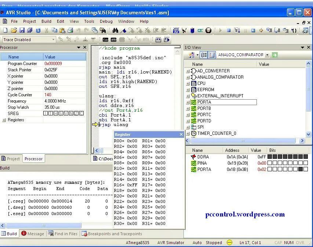This screenshot has height=247, width=313.
Task: Switch to the Project tab
Action: 11,159
